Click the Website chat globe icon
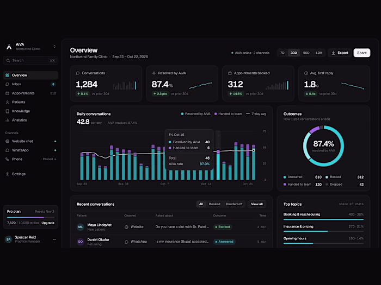This screenshot has width=381, height=285. coord(7,141)
